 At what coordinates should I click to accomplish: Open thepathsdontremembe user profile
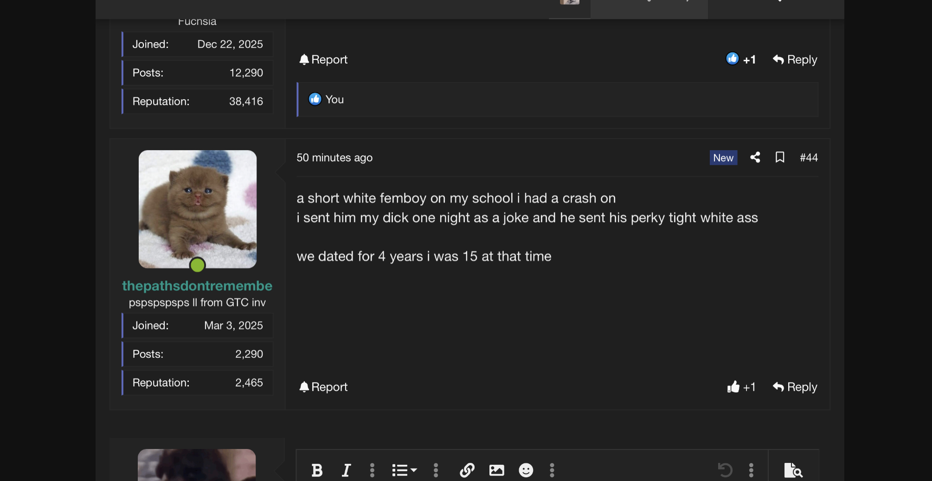pos(197,286)
